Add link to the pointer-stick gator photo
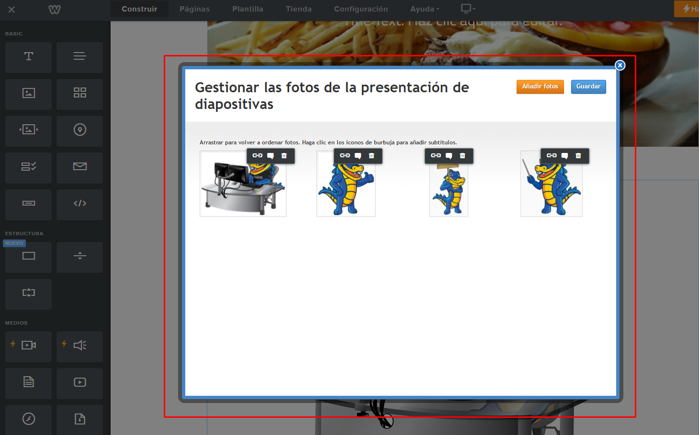 [x=552, y=156]
